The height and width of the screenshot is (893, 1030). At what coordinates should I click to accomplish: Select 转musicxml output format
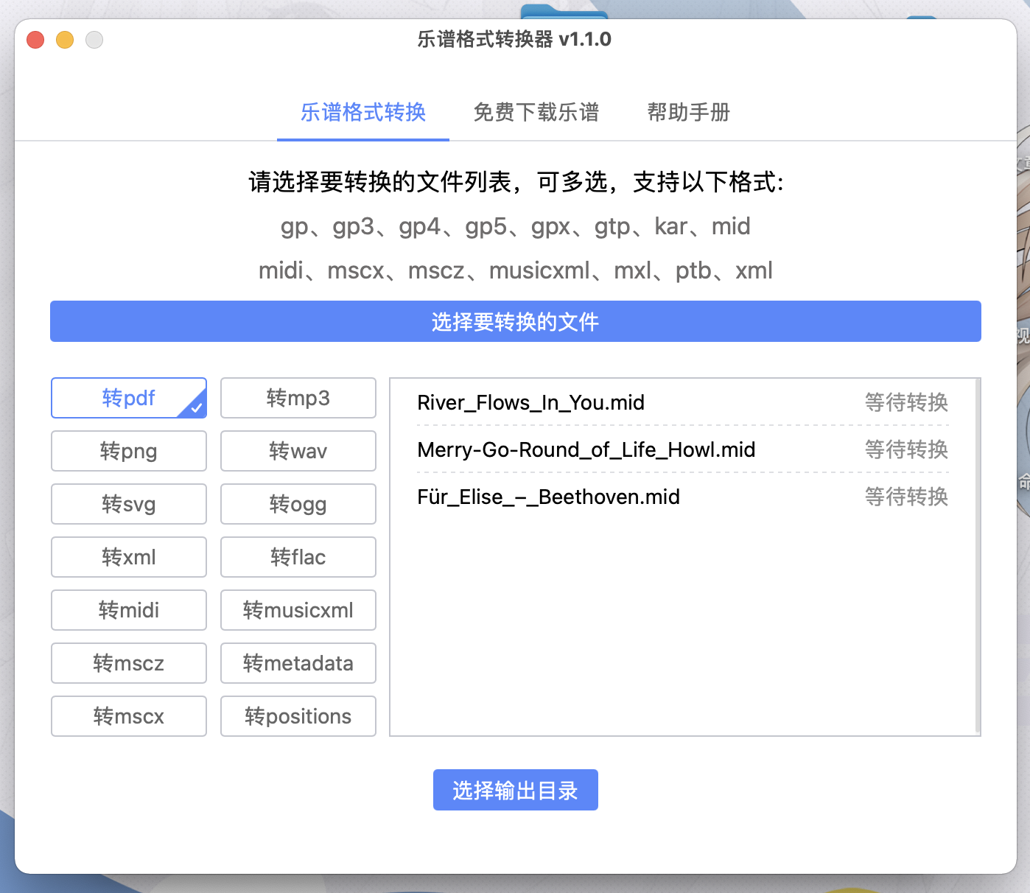tap(298, 610)
